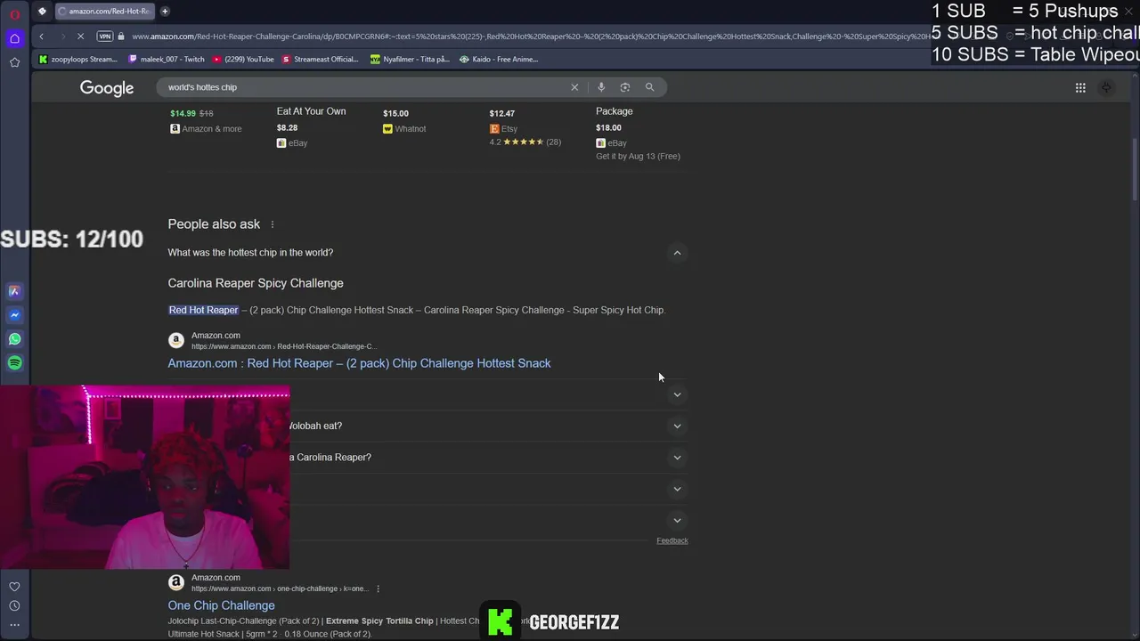Open a new tab with plus button

pyautogui.click(x=165, y=12)
